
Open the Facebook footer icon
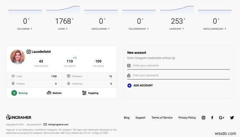tap(212, 117)
